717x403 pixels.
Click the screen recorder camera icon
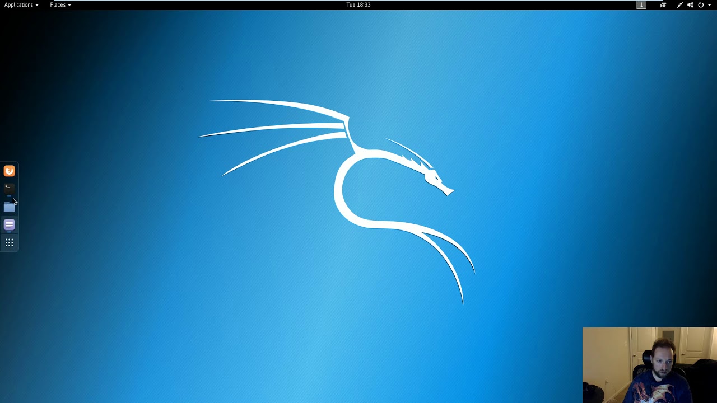coord(663,4)
